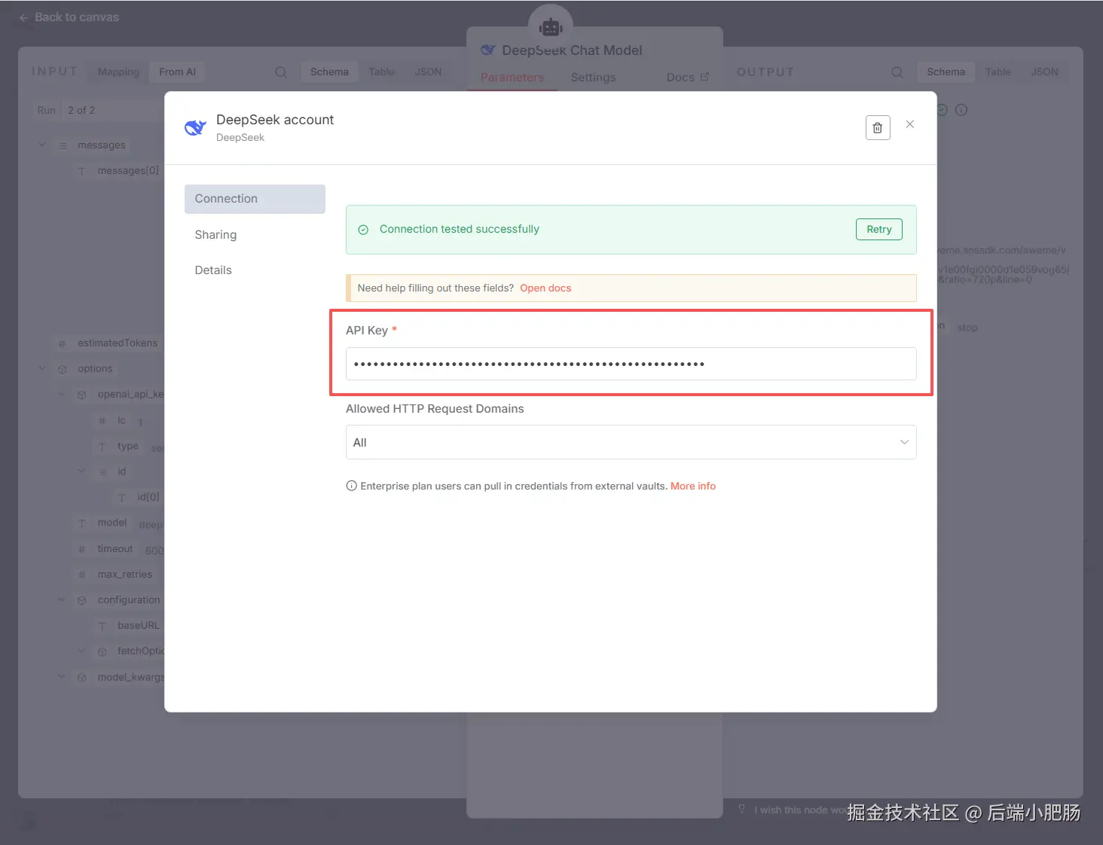Image resolution: width=1103 pixels, height=845 pixels.
Task: Collapse the openai_api_key tree node
Action: coord(62,394)
